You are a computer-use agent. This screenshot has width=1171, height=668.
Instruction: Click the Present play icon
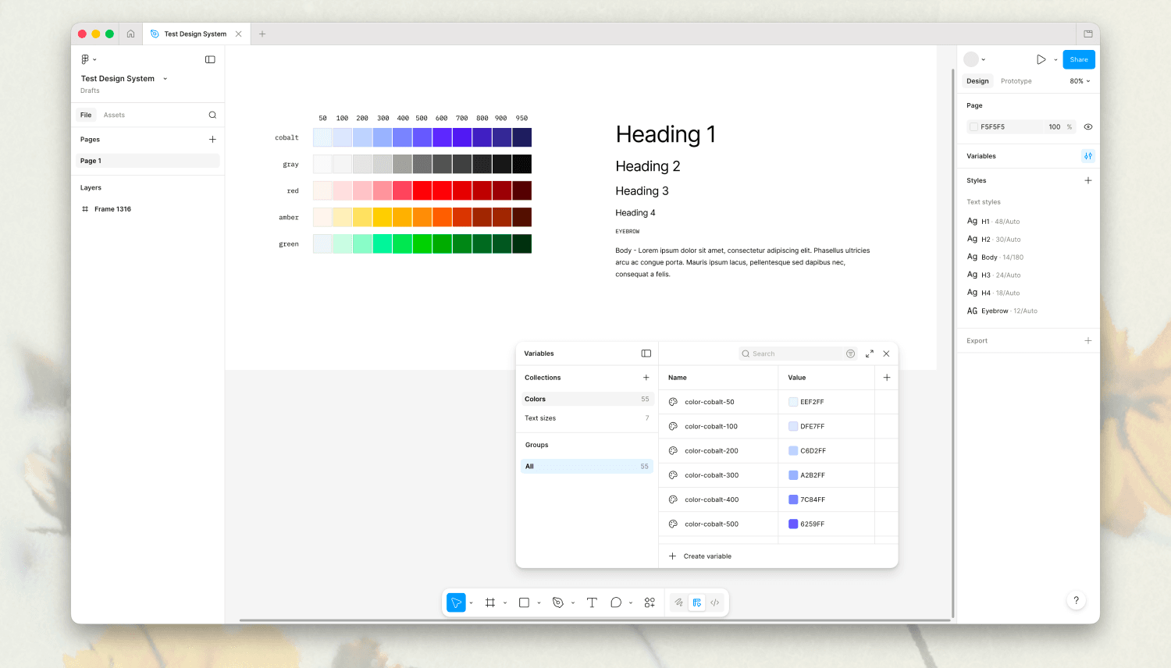(1041, 59)
